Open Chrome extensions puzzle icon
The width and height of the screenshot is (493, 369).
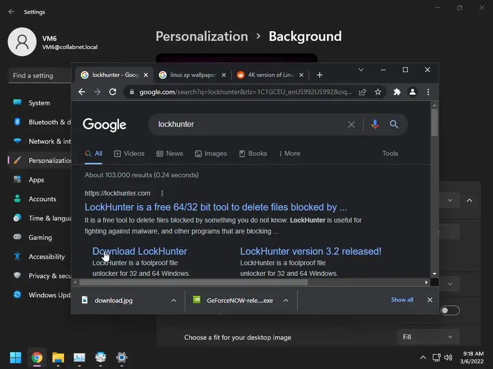pos(397,92)
